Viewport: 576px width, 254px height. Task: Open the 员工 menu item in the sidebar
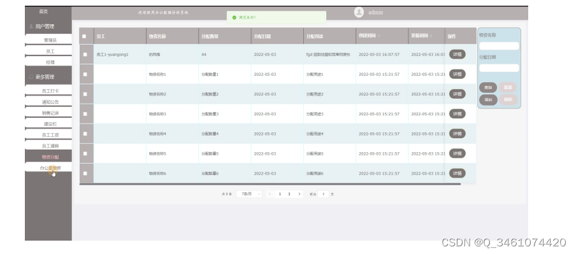click(x=48, y=52)
